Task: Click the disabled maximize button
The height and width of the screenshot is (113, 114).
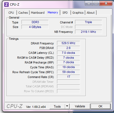Action: click(96, 3)
